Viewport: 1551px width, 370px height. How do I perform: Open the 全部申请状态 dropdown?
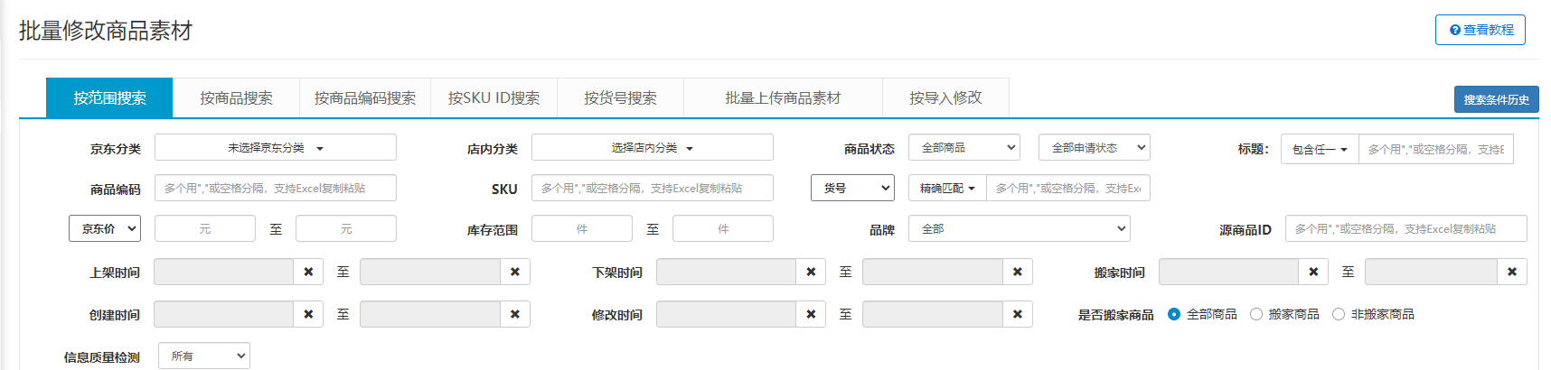tap(1094, 148)
